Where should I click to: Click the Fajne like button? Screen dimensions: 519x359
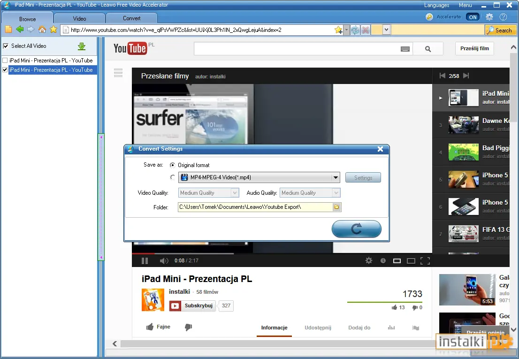click(x=158, y=327)
